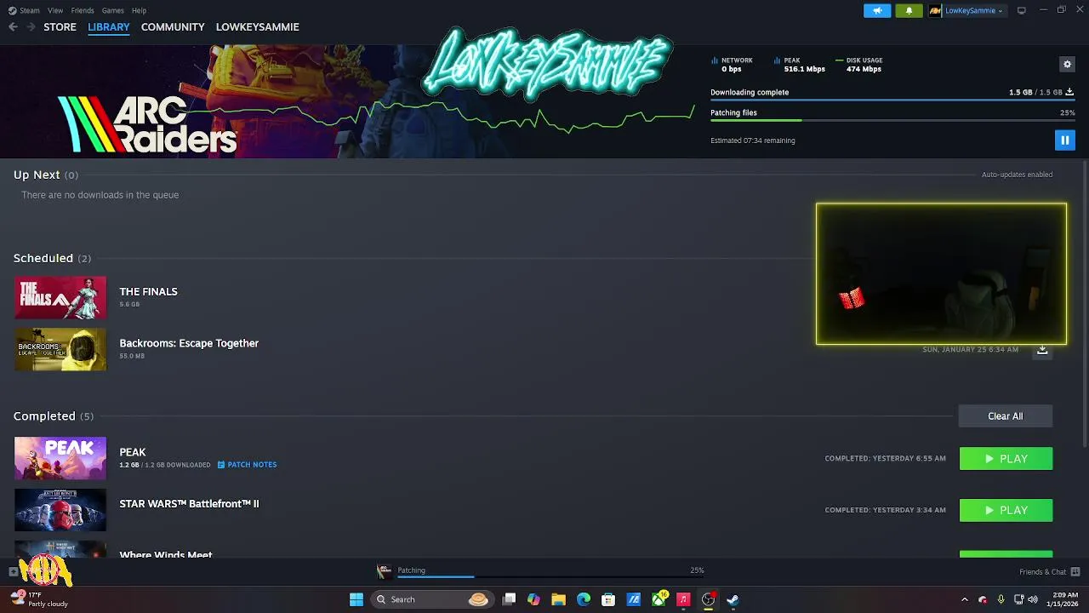Open Friends & Chat

[1049, 572]
